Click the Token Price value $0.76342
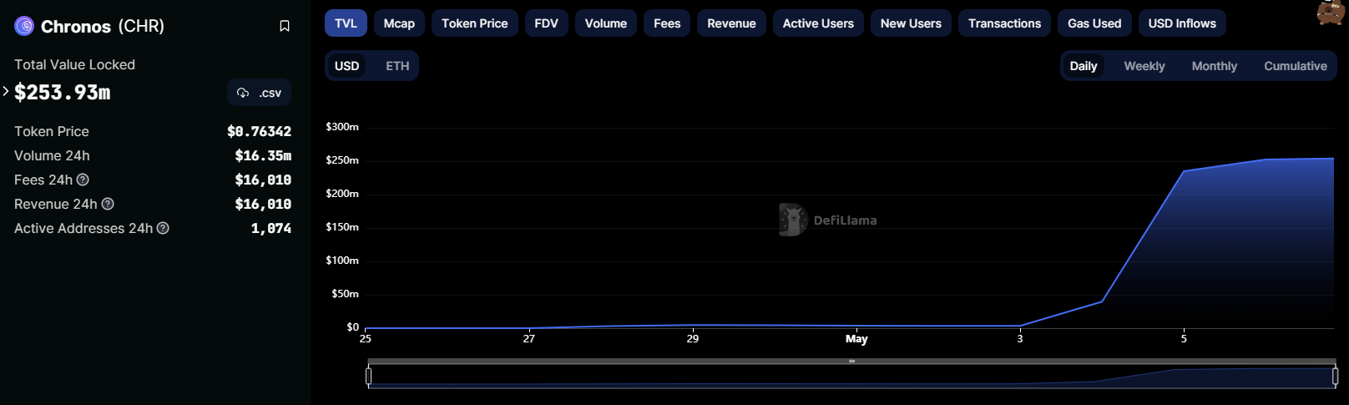 click(x=259, y=131)
